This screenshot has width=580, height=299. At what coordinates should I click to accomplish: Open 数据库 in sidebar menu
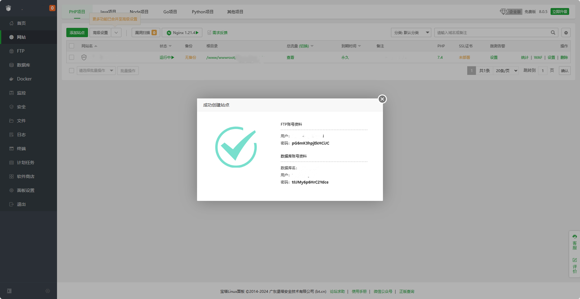point(23,65)
